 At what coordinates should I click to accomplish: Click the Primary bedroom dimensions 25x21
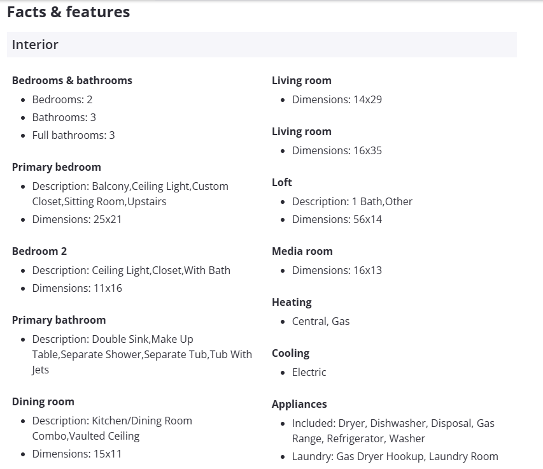pyautogui.click(x=77, y=219)
